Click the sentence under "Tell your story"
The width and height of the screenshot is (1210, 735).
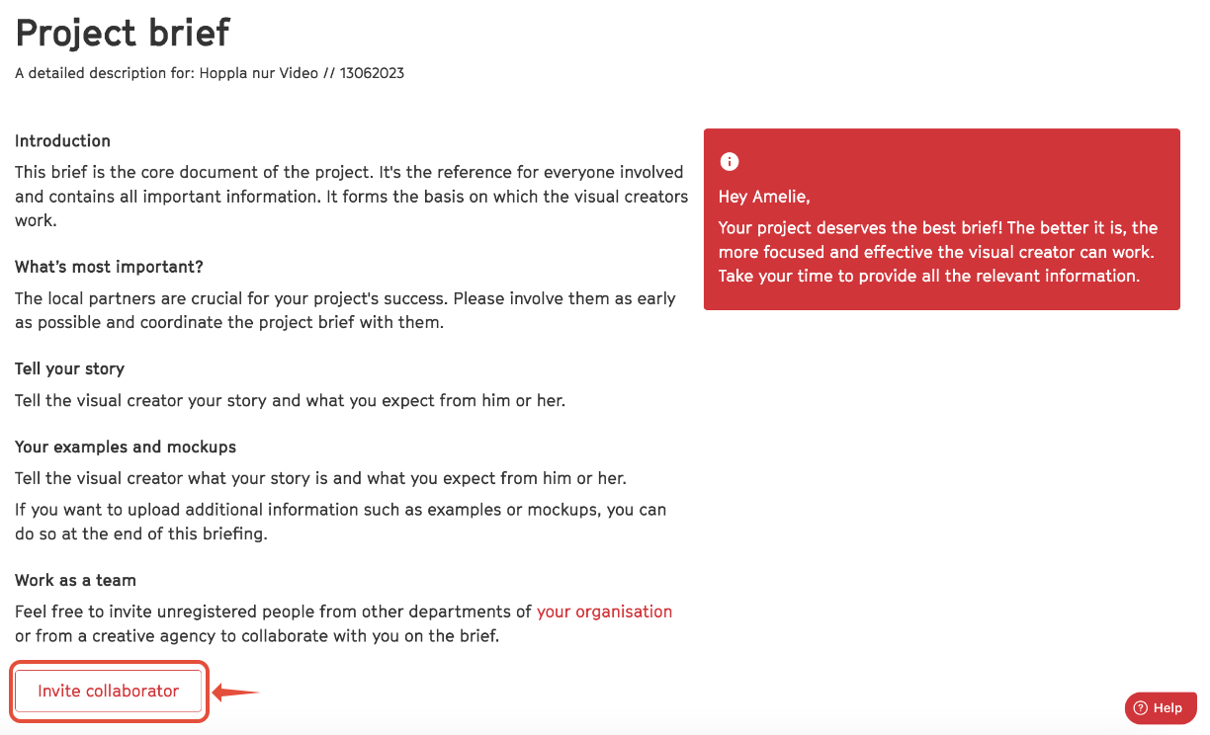[290, 400]
